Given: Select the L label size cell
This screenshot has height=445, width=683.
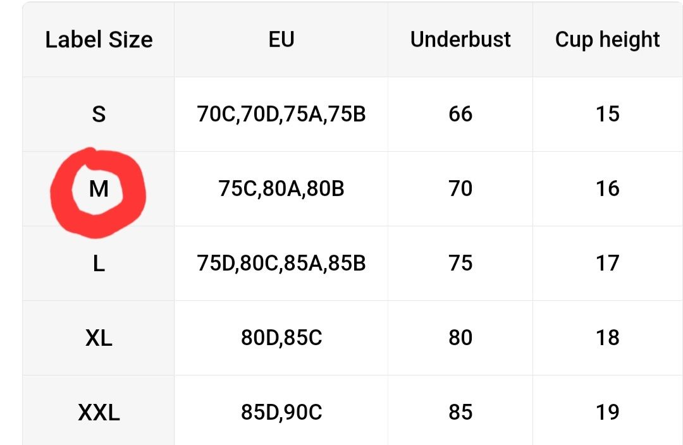Looking at the screenshot, I should pos(99,264).
